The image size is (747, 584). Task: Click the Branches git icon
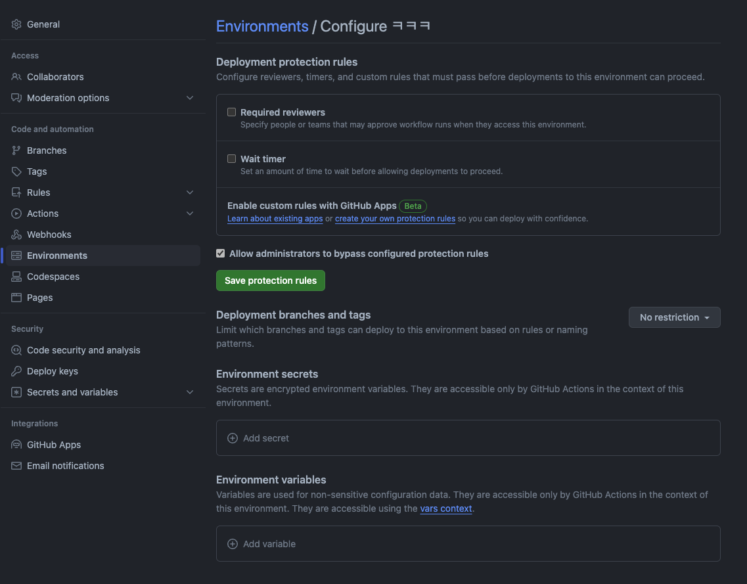16,150
